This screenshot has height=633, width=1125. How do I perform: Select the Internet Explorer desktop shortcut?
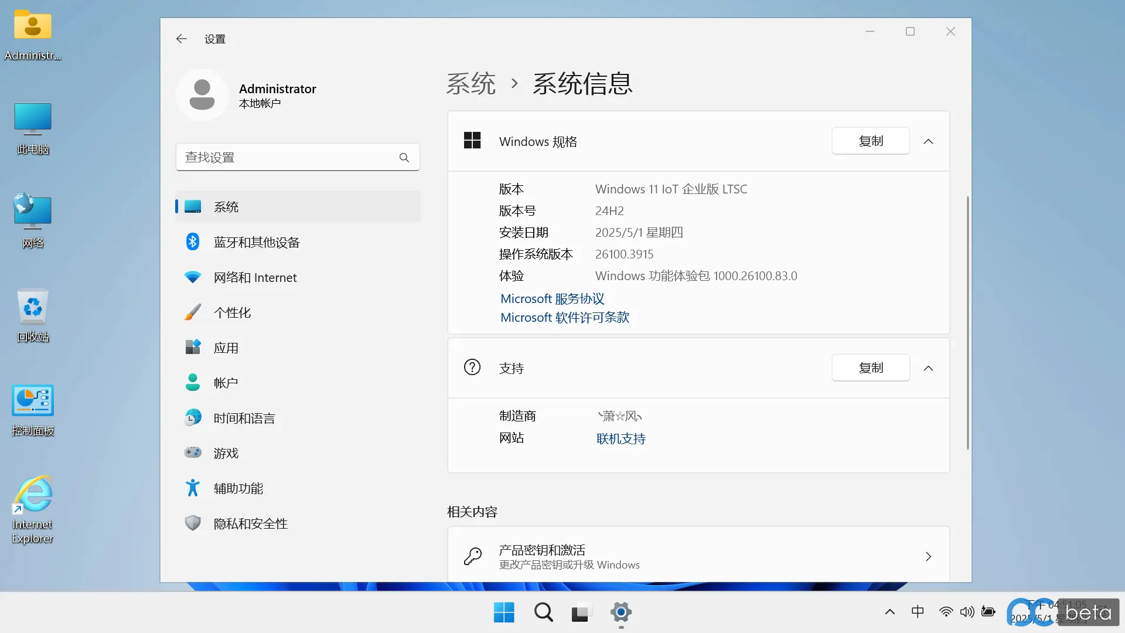[x=33, y=510]
